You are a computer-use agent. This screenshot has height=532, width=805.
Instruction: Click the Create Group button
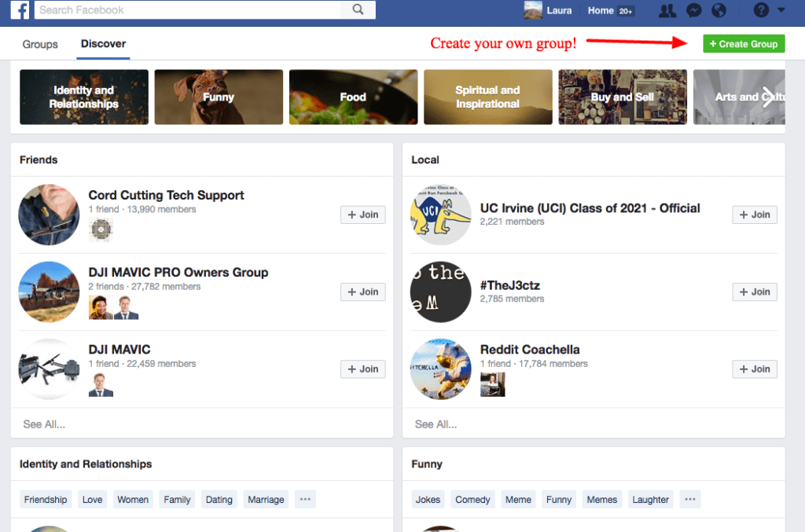744,43
